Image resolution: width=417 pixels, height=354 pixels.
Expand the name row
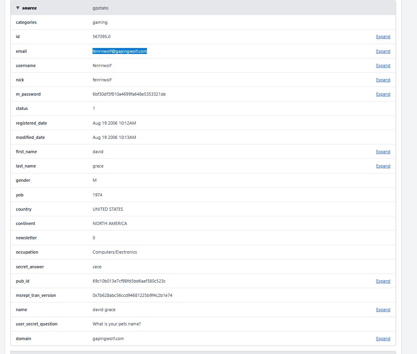(x=383, y=310)
